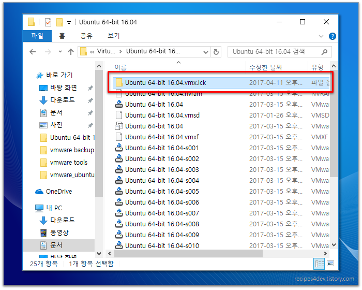Click horizontal scroll right arrow
Viewport: 362px width, 290px height.
pyautogui.click(x=325, y=254)
